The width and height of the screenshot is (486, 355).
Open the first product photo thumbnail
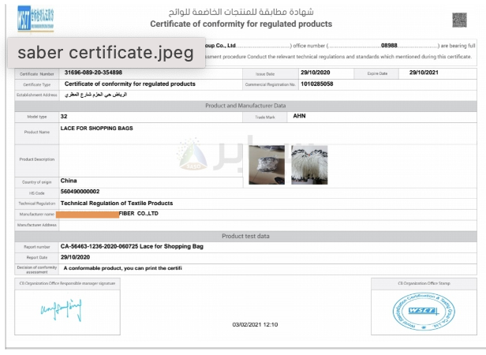pyautogui.click(x=267, y=165)
